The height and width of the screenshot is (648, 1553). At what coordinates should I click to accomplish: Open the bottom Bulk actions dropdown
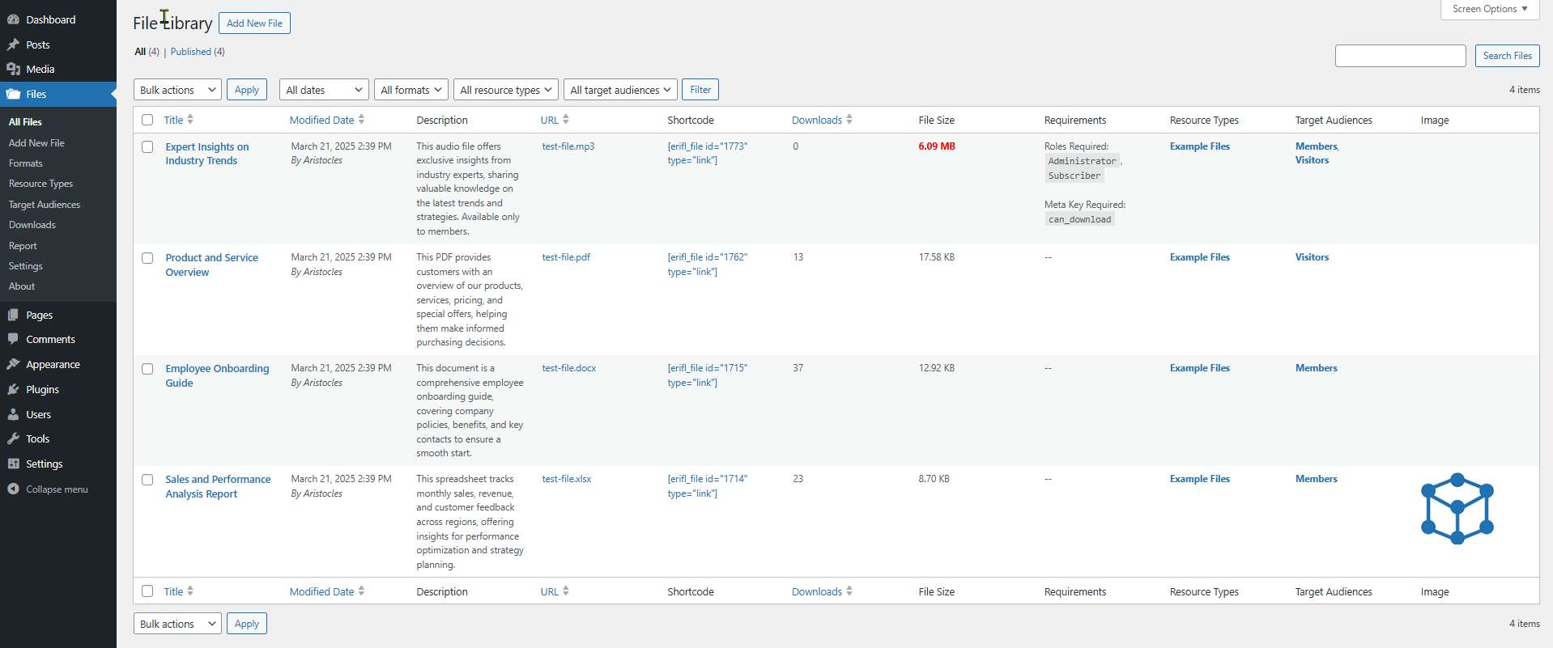tap(177, 624)
